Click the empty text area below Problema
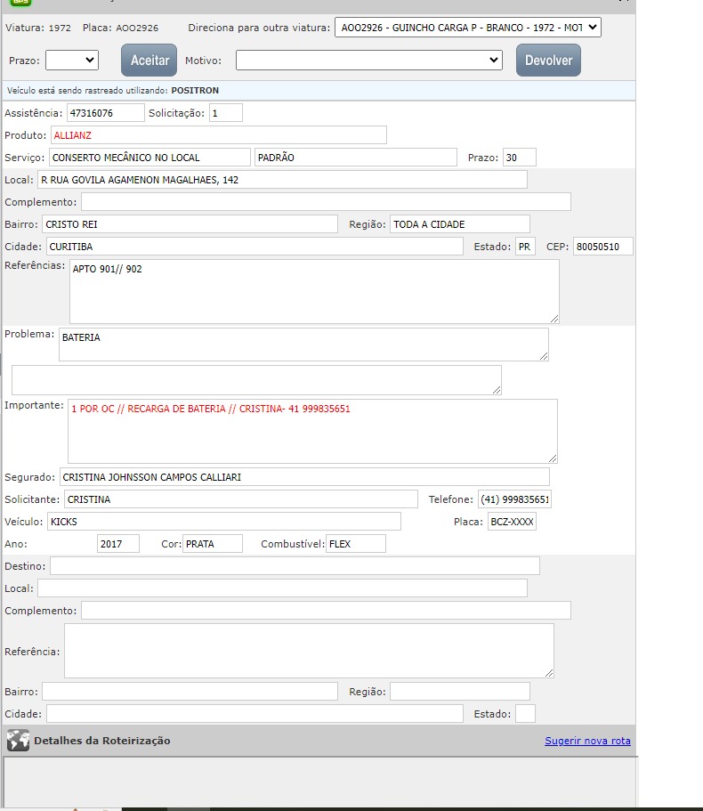 [256, 380]
